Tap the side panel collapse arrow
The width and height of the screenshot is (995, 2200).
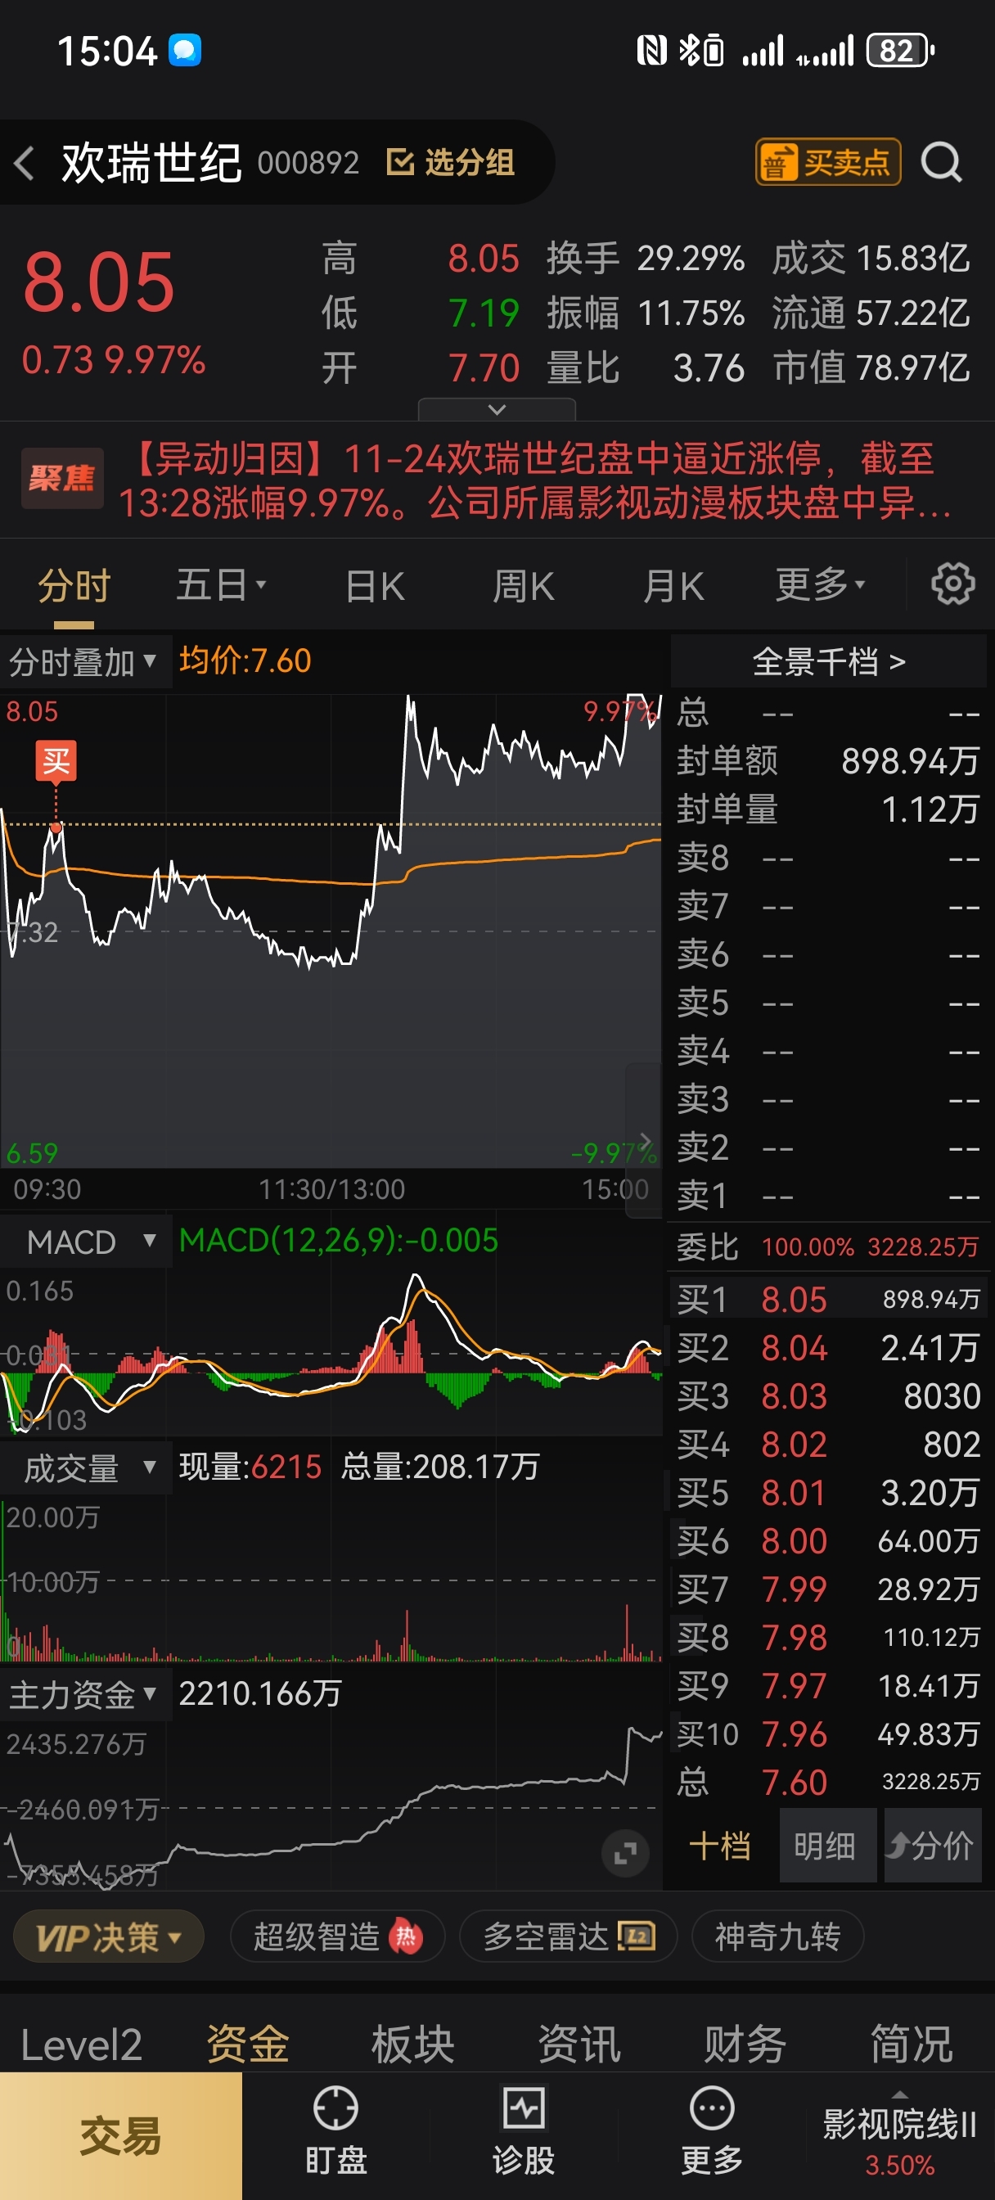pyautogui.click(x=645, y=1140)
